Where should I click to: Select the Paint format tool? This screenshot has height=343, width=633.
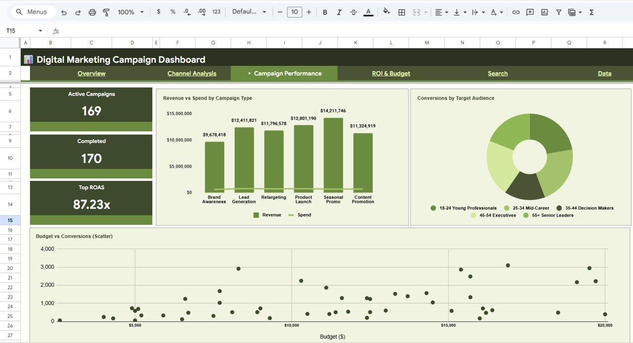pyautogui.click(x=106, y=12)
